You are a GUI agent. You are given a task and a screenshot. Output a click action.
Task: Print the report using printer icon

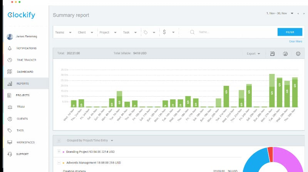point(285,53)
